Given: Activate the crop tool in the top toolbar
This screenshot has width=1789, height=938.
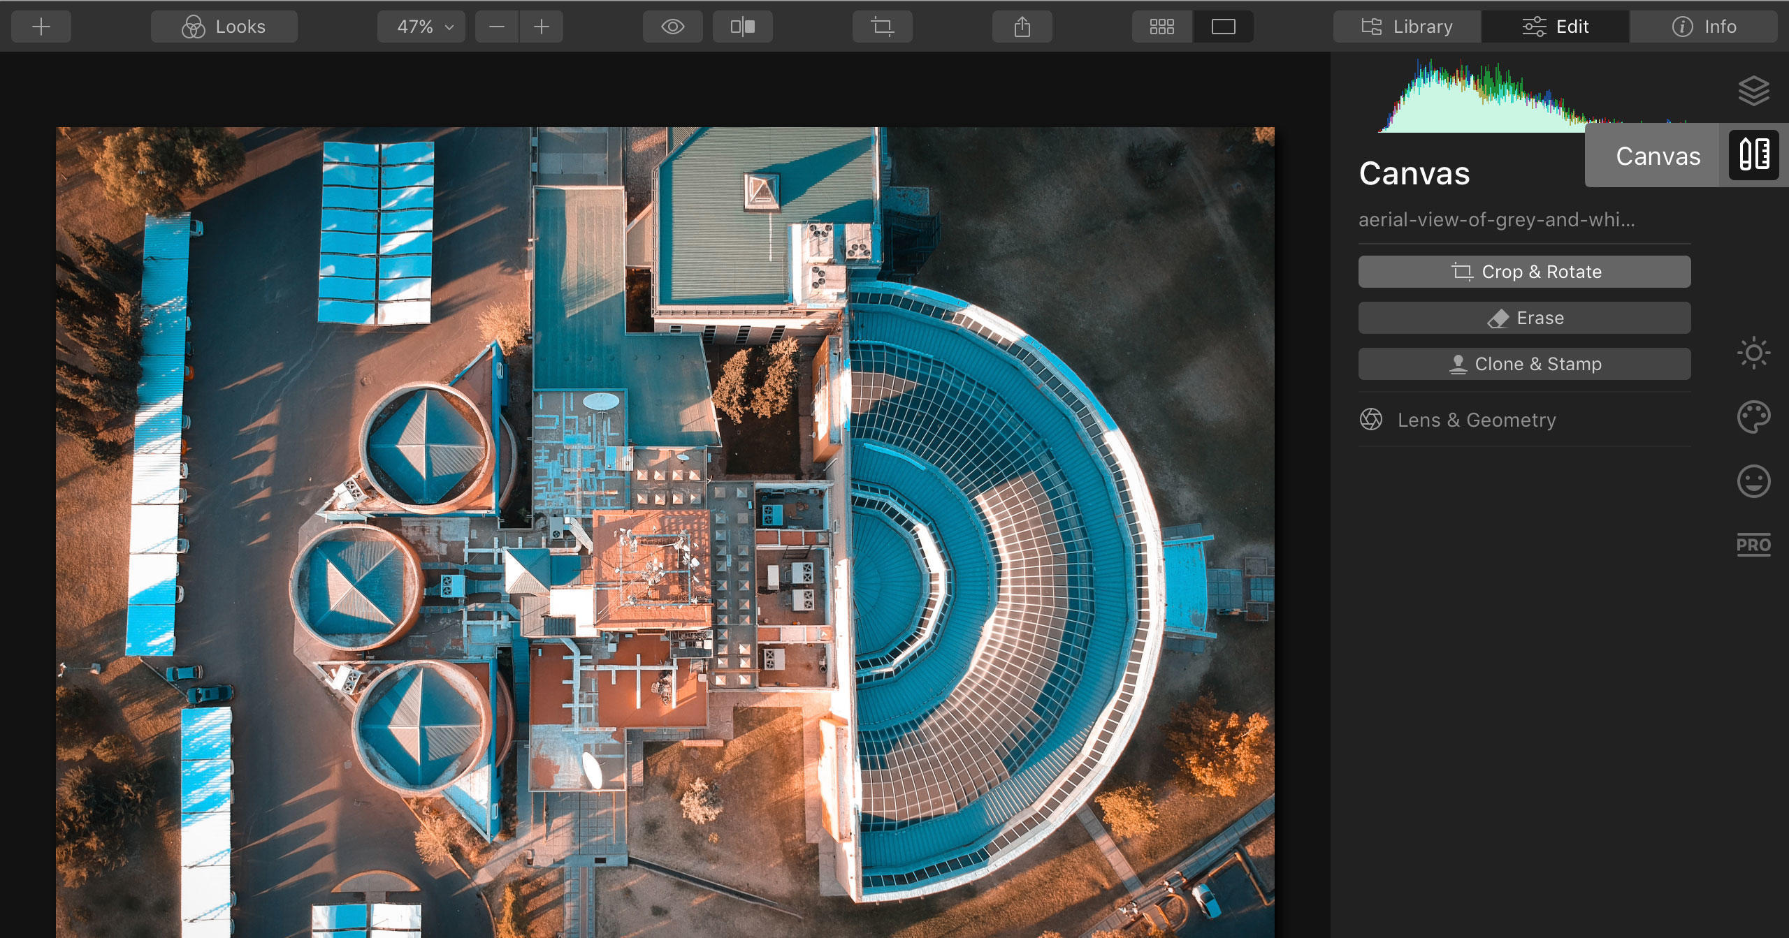Looking at the screenshot, I should 882,27.
